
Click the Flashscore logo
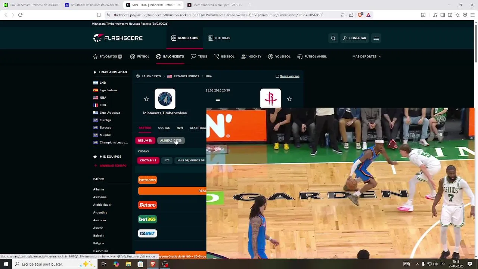coord(118,38)
